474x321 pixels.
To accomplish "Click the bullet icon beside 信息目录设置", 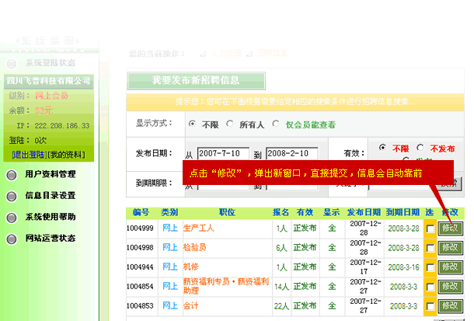I will coord(12,196).
